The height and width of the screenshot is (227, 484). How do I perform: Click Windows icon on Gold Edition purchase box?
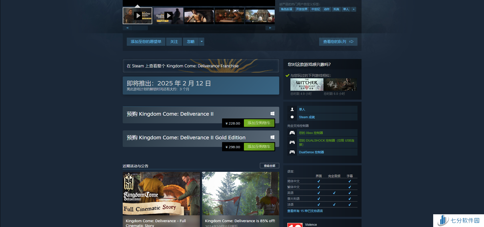[272, 137]
